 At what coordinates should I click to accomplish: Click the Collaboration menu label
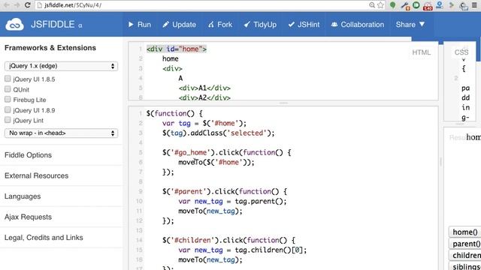(x=362, y=25)
